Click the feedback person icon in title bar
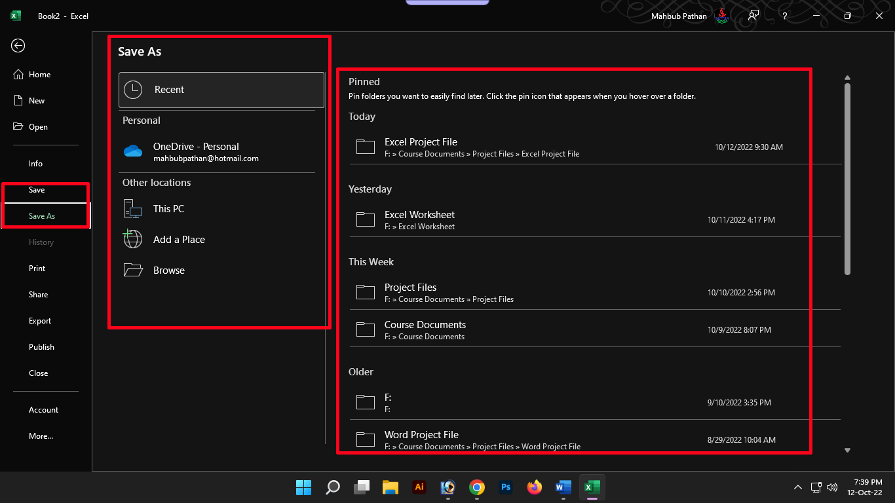This screenshot has height=503, width=895. pos(753,16)
